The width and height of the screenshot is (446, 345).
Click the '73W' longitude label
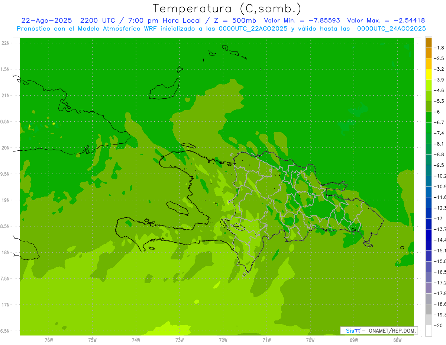point(180,340)
